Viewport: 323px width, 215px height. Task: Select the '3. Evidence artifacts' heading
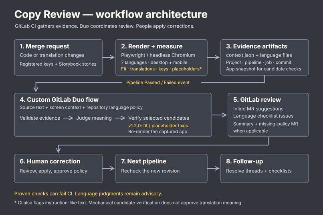(256, 46)
